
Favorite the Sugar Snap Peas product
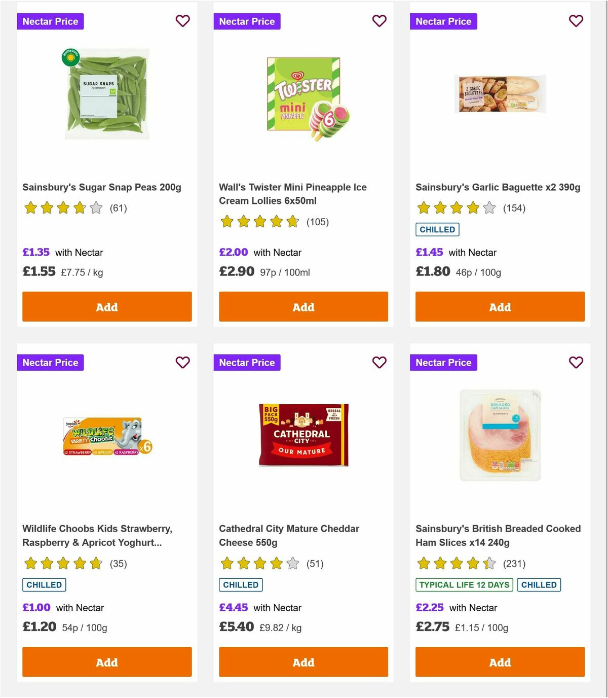tap(182, 21)
